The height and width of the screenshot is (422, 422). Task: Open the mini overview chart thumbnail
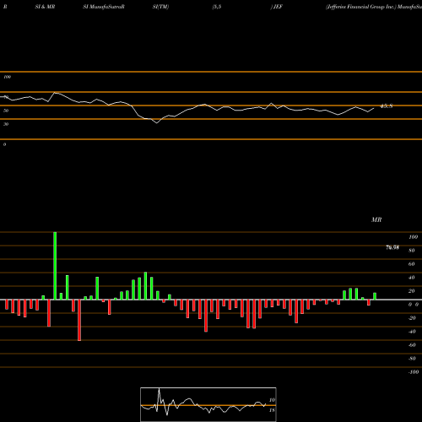[208, 404]
